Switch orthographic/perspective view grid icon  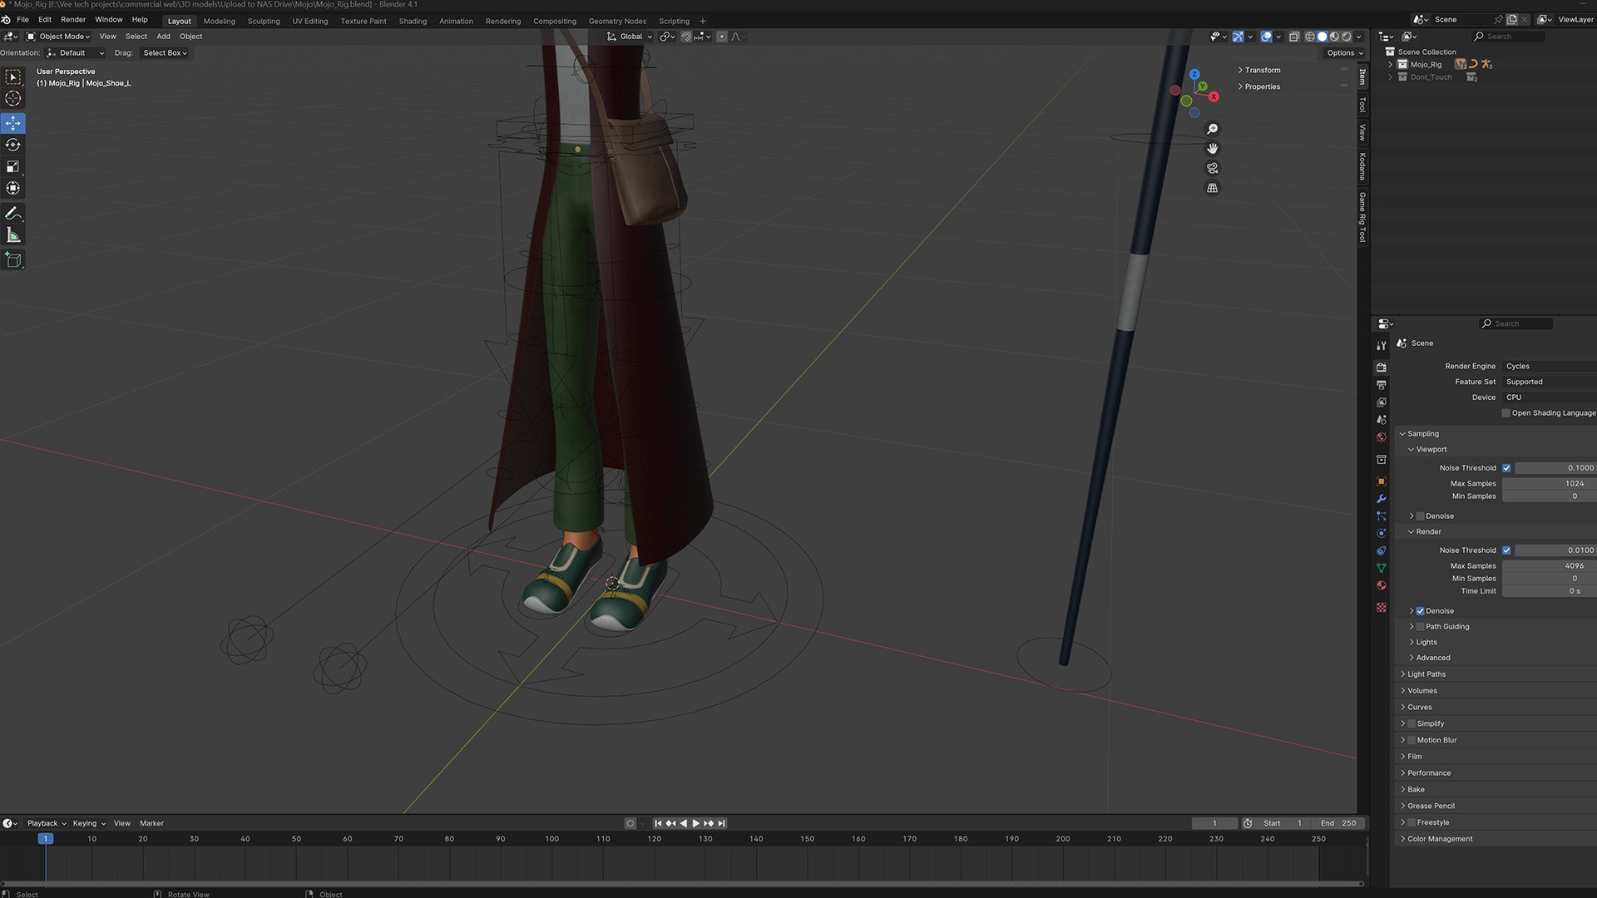[x=1212, y=188]
